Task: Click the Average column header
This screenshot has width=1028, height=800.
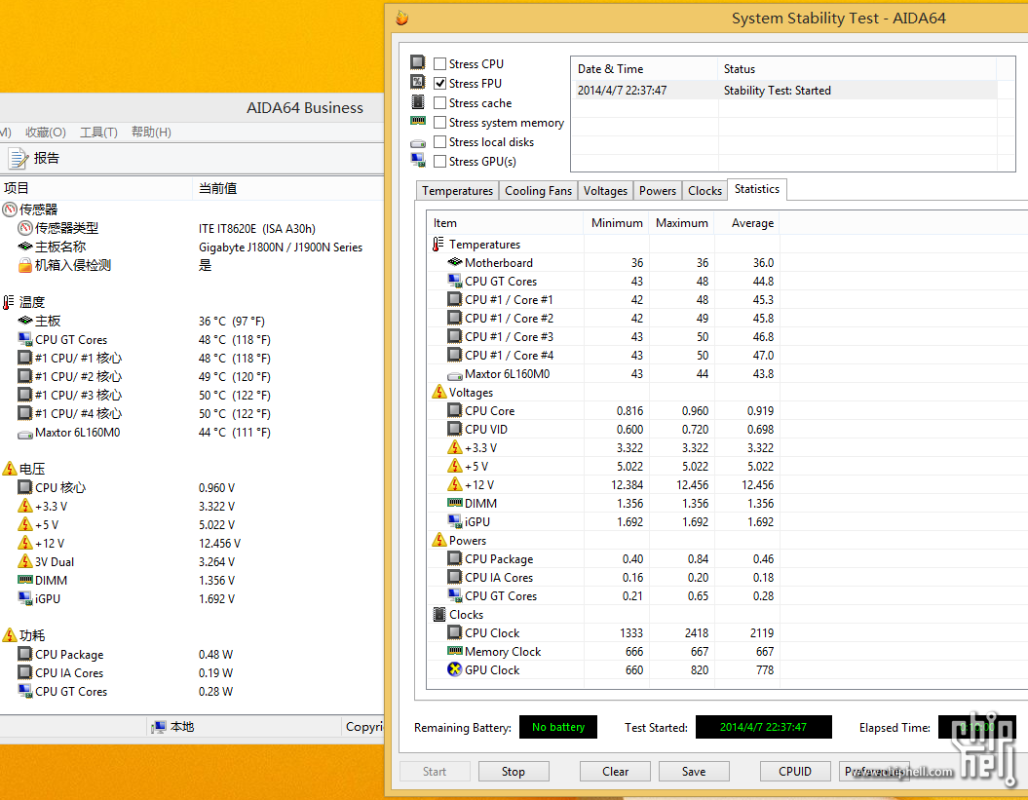Action: point(747,223)
